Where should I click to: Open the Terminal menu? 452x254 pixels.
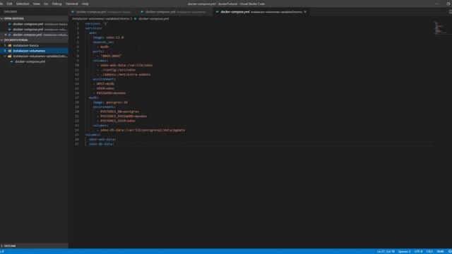72,4
